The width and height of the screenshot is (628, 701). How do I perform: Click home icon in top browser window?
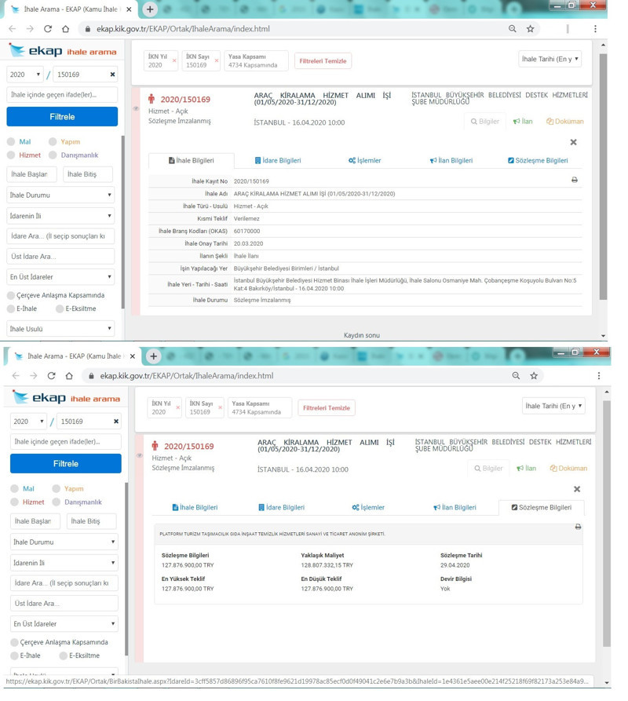pyautogui.click(x=65, y=28)
